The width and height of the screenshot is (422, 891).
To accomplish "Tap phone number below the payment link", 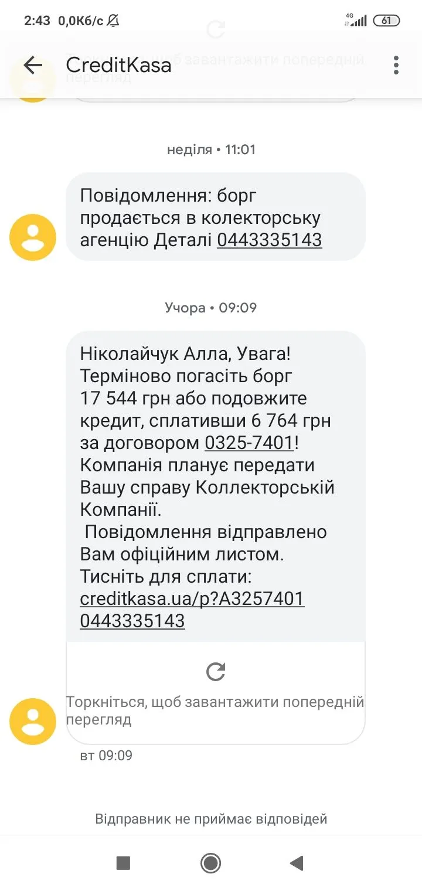I will pos(132,621).
